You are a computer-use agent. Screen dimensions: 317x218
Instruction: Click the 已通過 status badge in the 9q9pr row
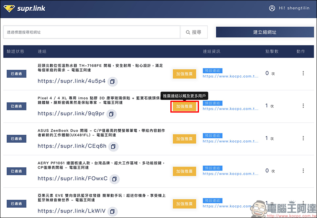click(16, 106)
